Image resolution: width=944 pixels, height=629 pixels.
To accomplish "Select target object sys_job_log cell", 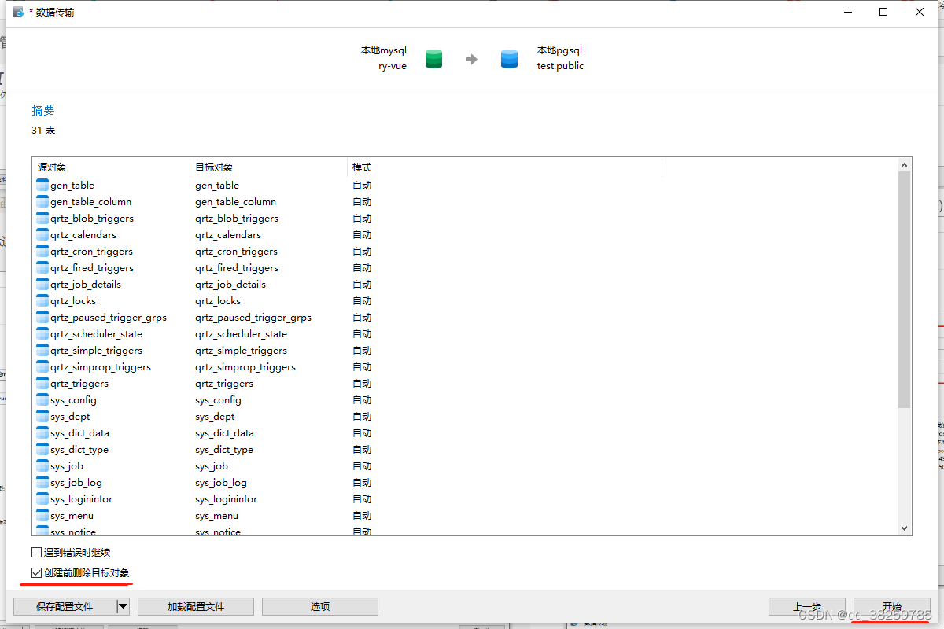I will pyautogui.click(x=221, y=483).
